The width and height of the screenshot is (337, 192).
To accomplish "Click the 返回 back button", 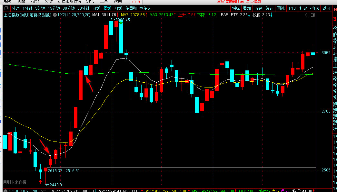I will coord(326,8).
